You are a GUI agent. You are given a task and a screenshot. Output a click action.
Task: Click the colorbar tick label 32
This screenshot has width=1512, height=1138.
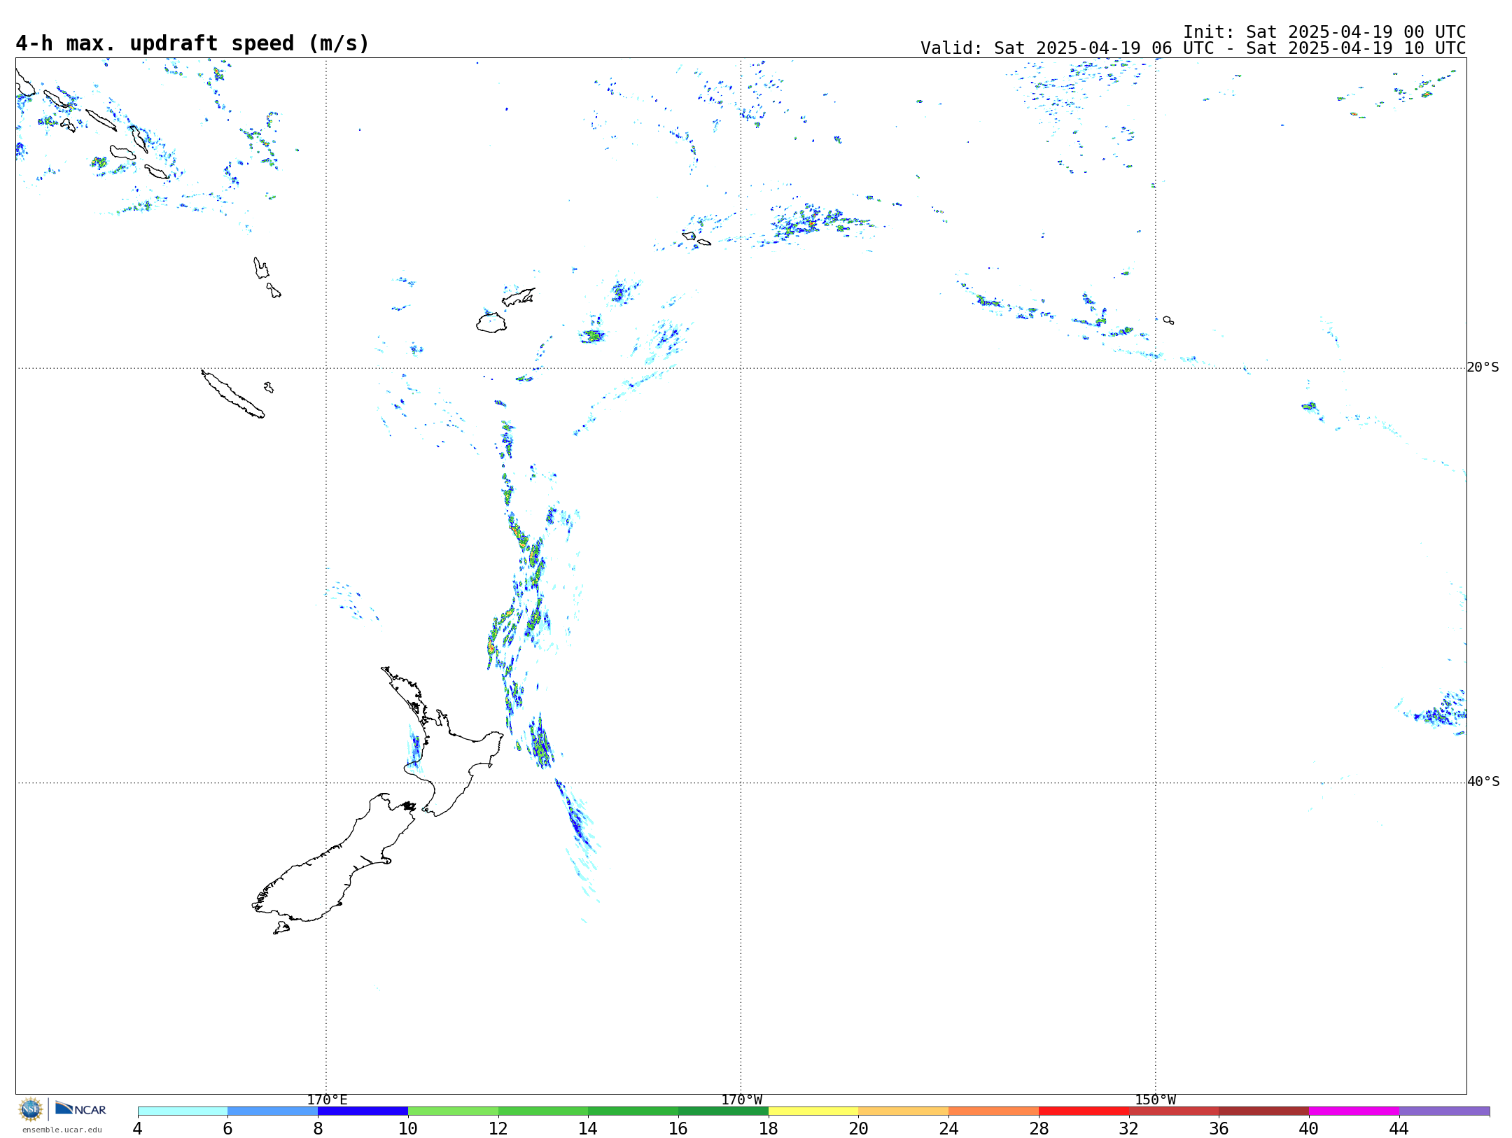pyautogui.click(x=1129, y=1128)
